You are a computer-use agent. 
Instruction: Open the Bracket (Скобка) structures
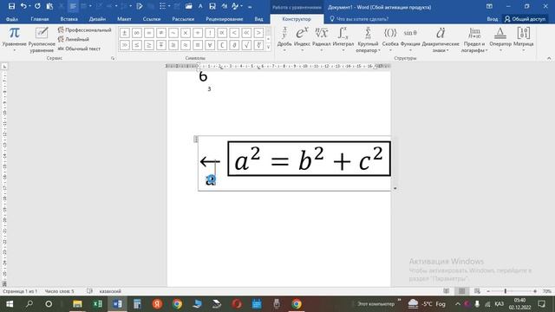pos(390,39)
